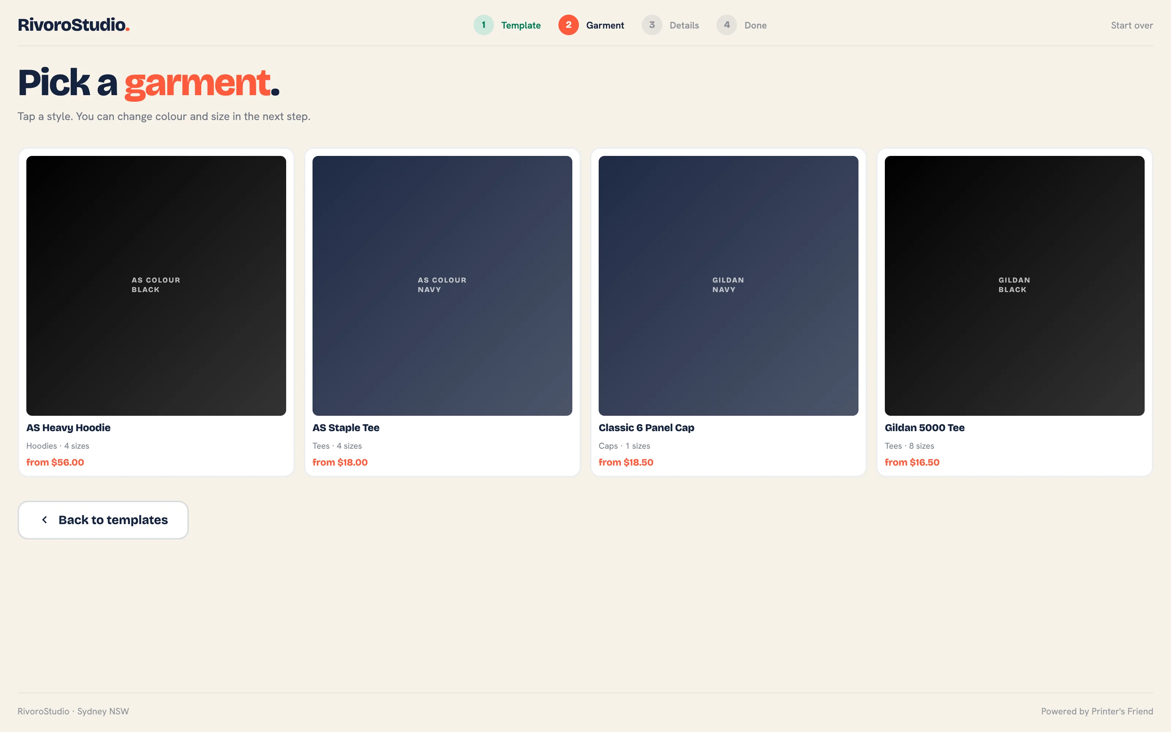Image resolution: width=1171 pixels, height=732 pixels.
Task: Click the step 1 number circle
Action: [x=483, y=25]
